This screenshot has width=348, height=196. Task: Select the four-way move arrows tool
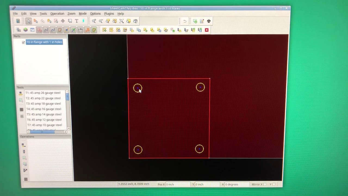[63, 21]
